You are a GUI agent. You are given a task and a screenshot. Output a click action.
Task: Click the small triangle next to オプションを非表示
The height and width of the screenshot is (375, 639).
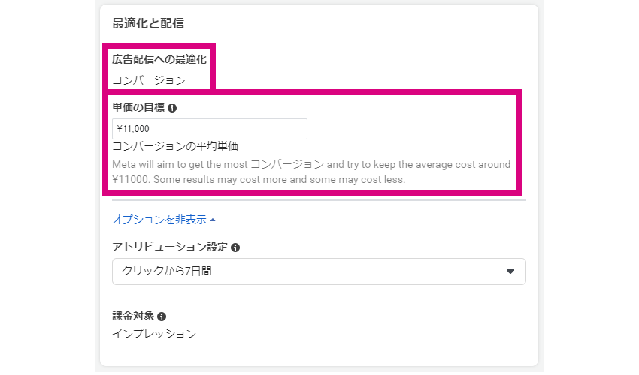pyautogui.click(x=213, y=220)
